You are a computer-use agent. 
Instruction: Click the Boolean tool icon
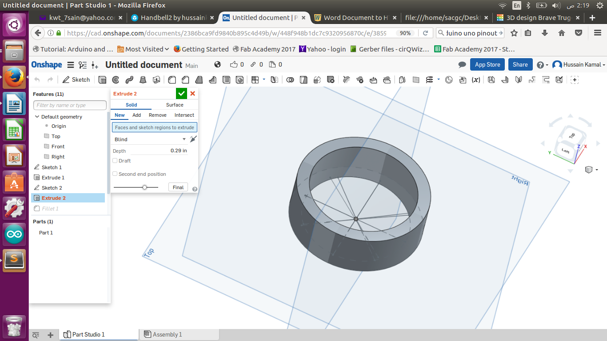pyautogui.click(x=290, y=80)
